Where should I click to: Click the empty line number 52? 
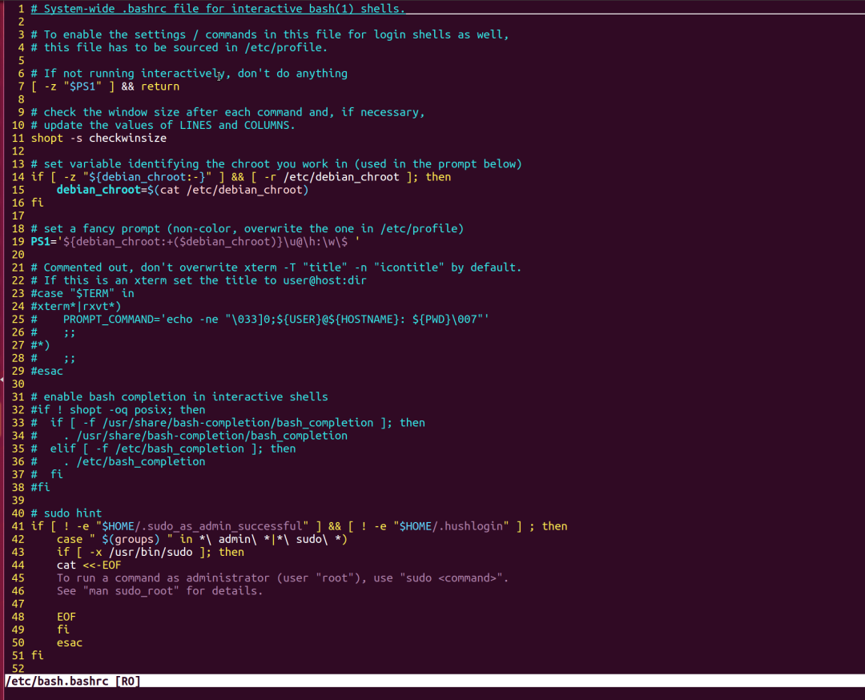18,669
